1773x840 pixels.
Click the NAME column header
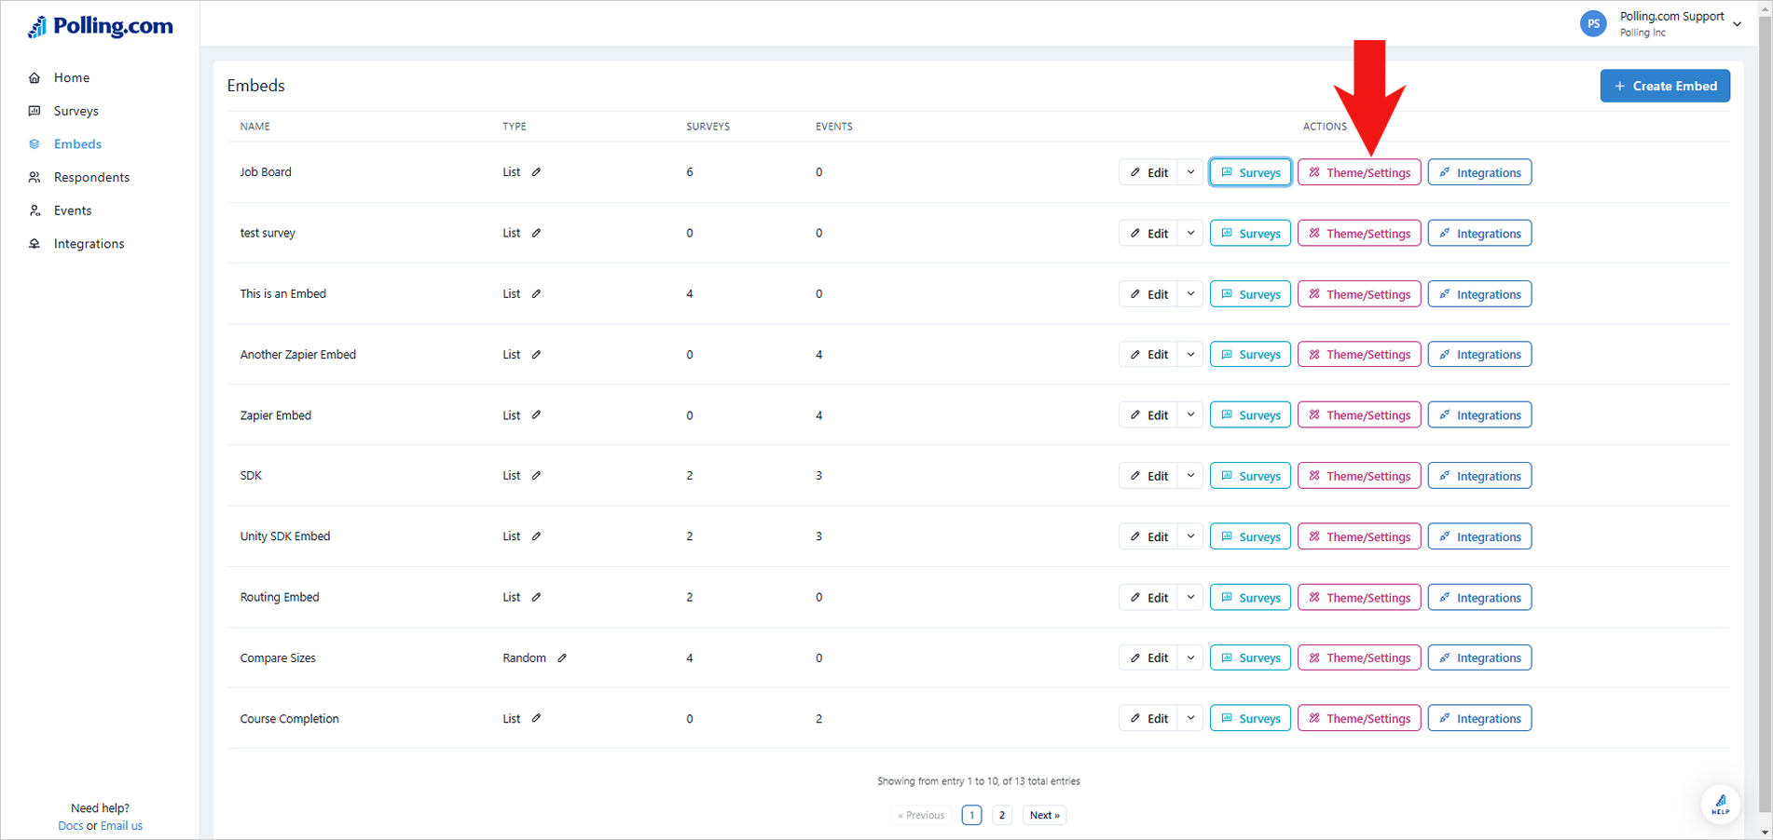coord(255,127)
